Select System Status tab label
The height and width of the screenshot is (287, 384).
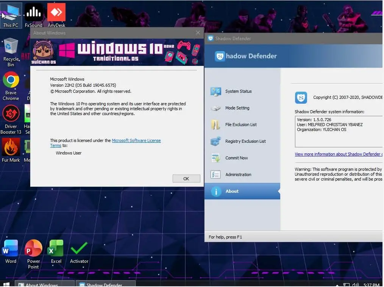click(238, 91)
